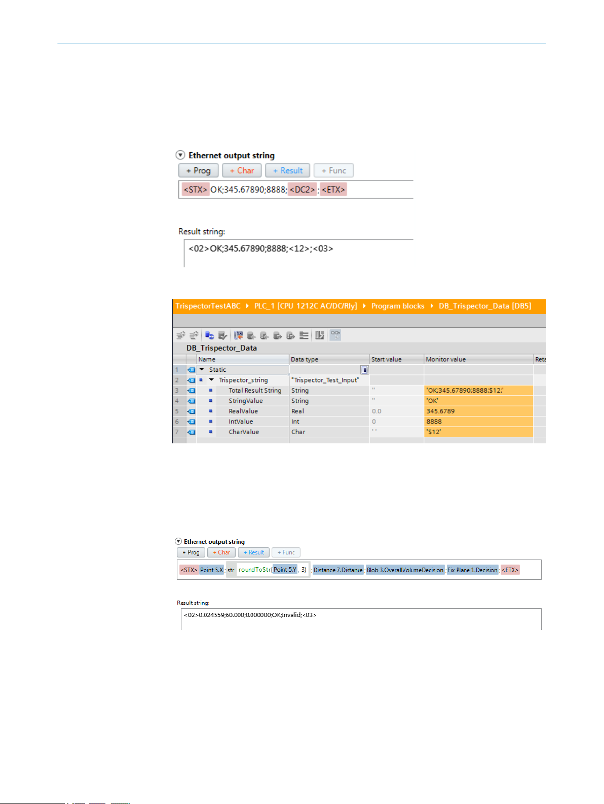604x804 pixels.
Task: Click the tag icon in RealValue row
Action: [x=192, y=411]
